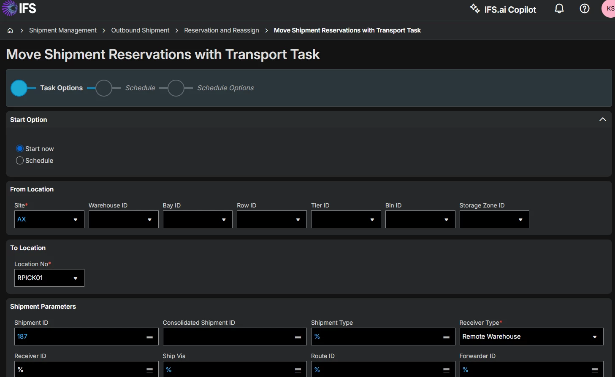
Task: Collapse the Start Option section
Action: click(x=602, y=120)
